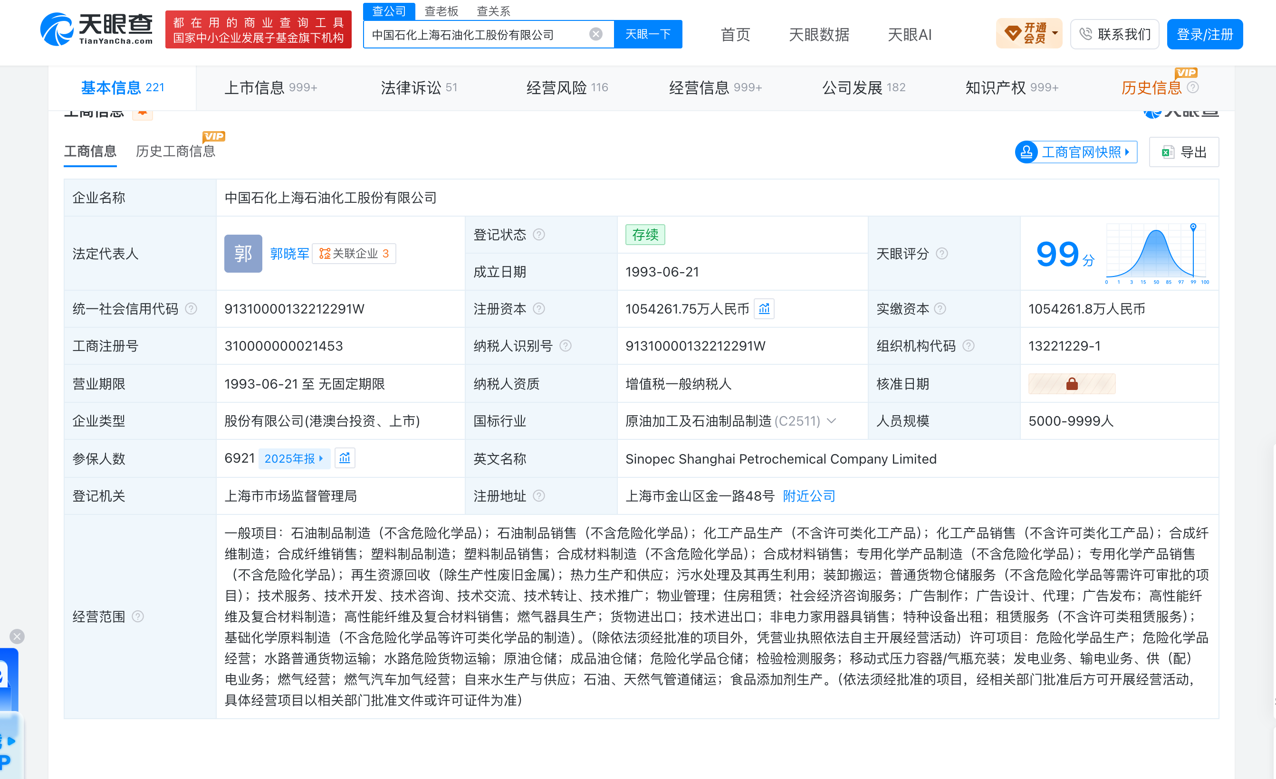Go to 首页 in top navigation
The image size is (1276, 779).
click(x=735, y=34)
